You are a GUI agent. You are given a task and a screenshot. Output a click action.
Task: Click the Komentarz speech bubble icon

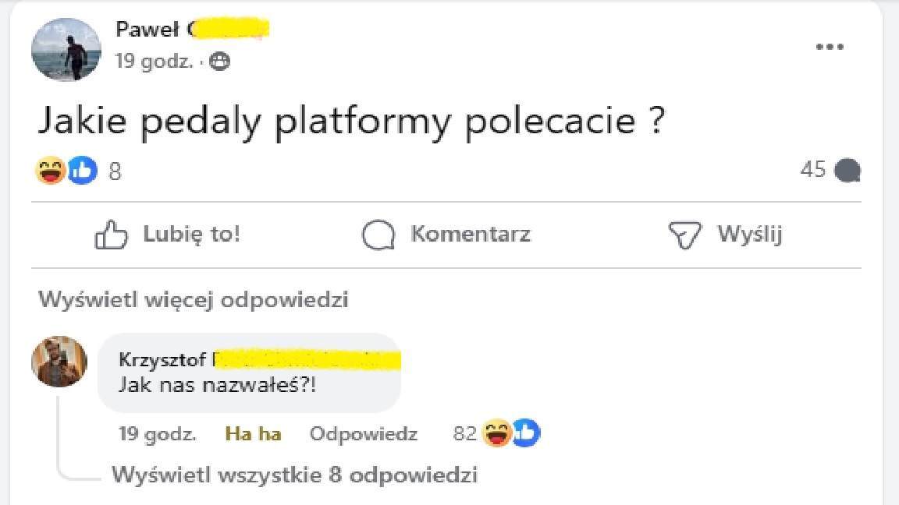(378, 235)
